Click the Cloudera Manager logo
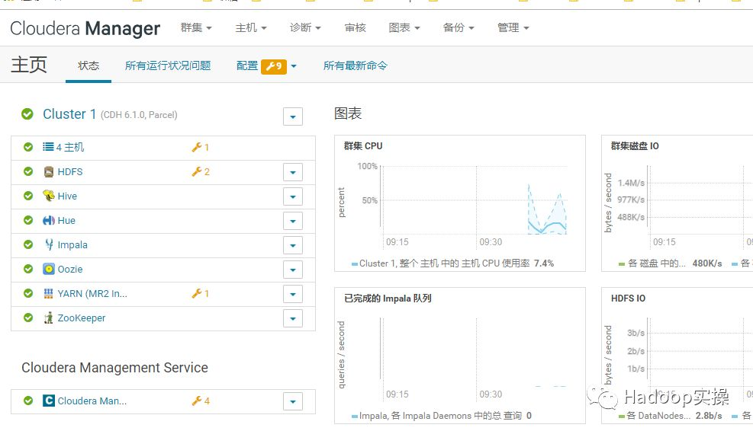Screen dimensions: 753x431 [85, 28]
